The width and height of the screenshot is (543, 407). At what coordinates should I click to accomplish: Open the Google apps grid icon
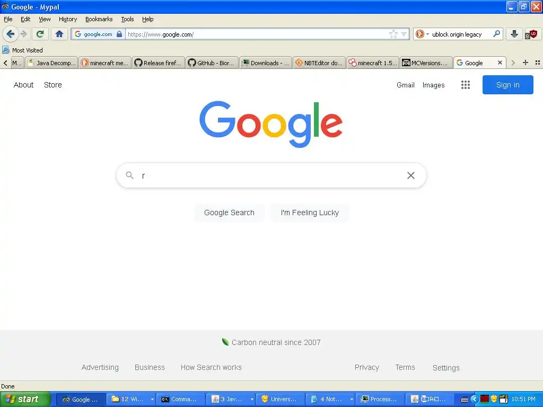pyautogui.click(x=466, y=85)
